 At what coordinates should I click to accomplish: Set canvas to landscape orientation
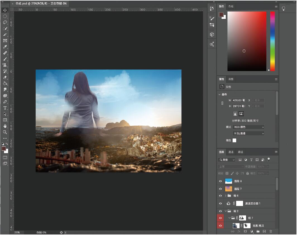click(x=241, y=114)
